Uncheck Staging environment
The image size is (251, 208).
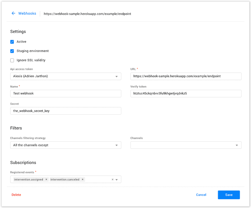click(12, 51)
